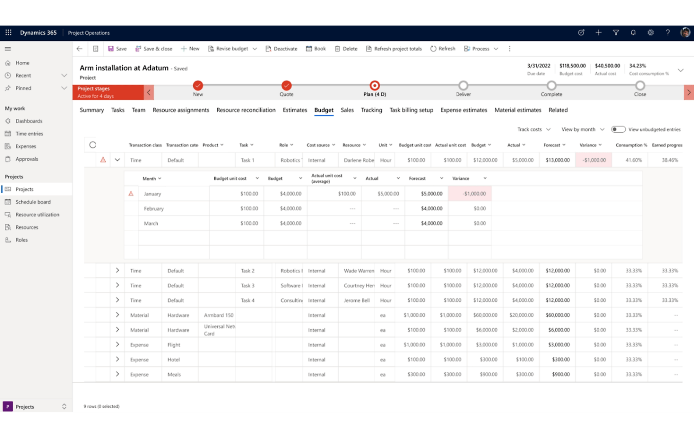Image resolution: width=694 pixels, height=438 pixels.
Task: Click Revise budget command
Action: click(x=228, y=49)
